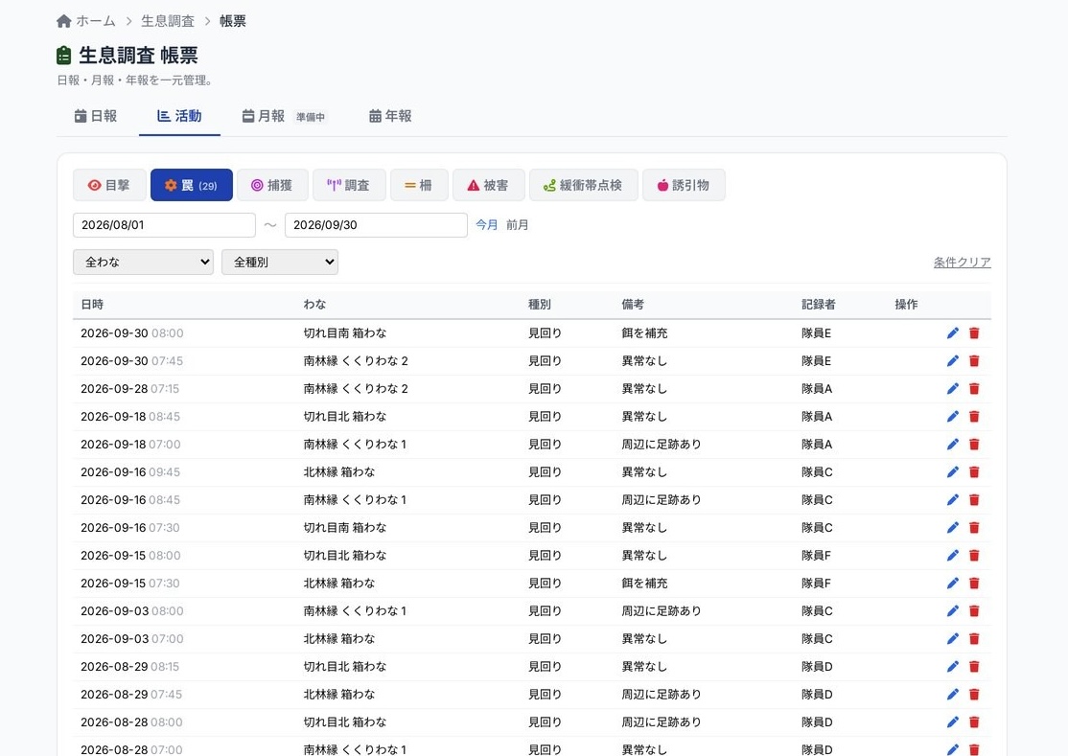This screenshot has width=1068, height=756.
Task: Click the 備考 column header
Action: coord(633,304)
